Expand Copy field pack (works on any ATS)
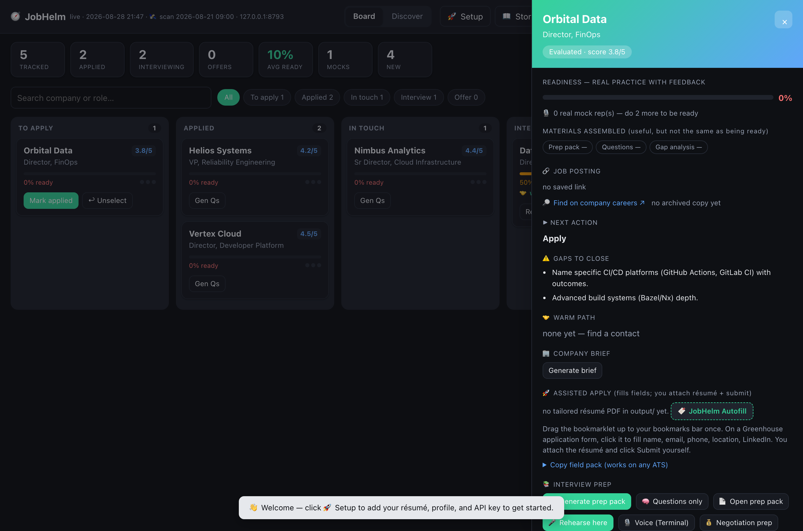Viewport: 803px width, 531px height. tap(605, 465)
